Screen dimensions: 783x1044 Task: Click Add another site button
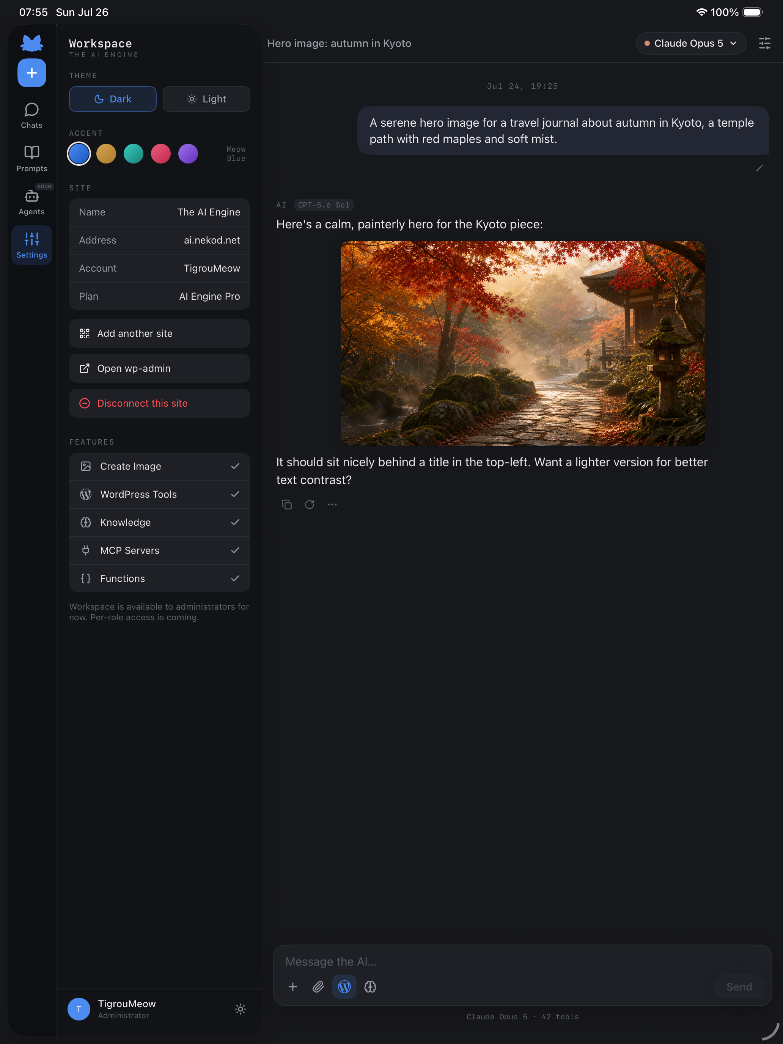[x=160, y=334]
